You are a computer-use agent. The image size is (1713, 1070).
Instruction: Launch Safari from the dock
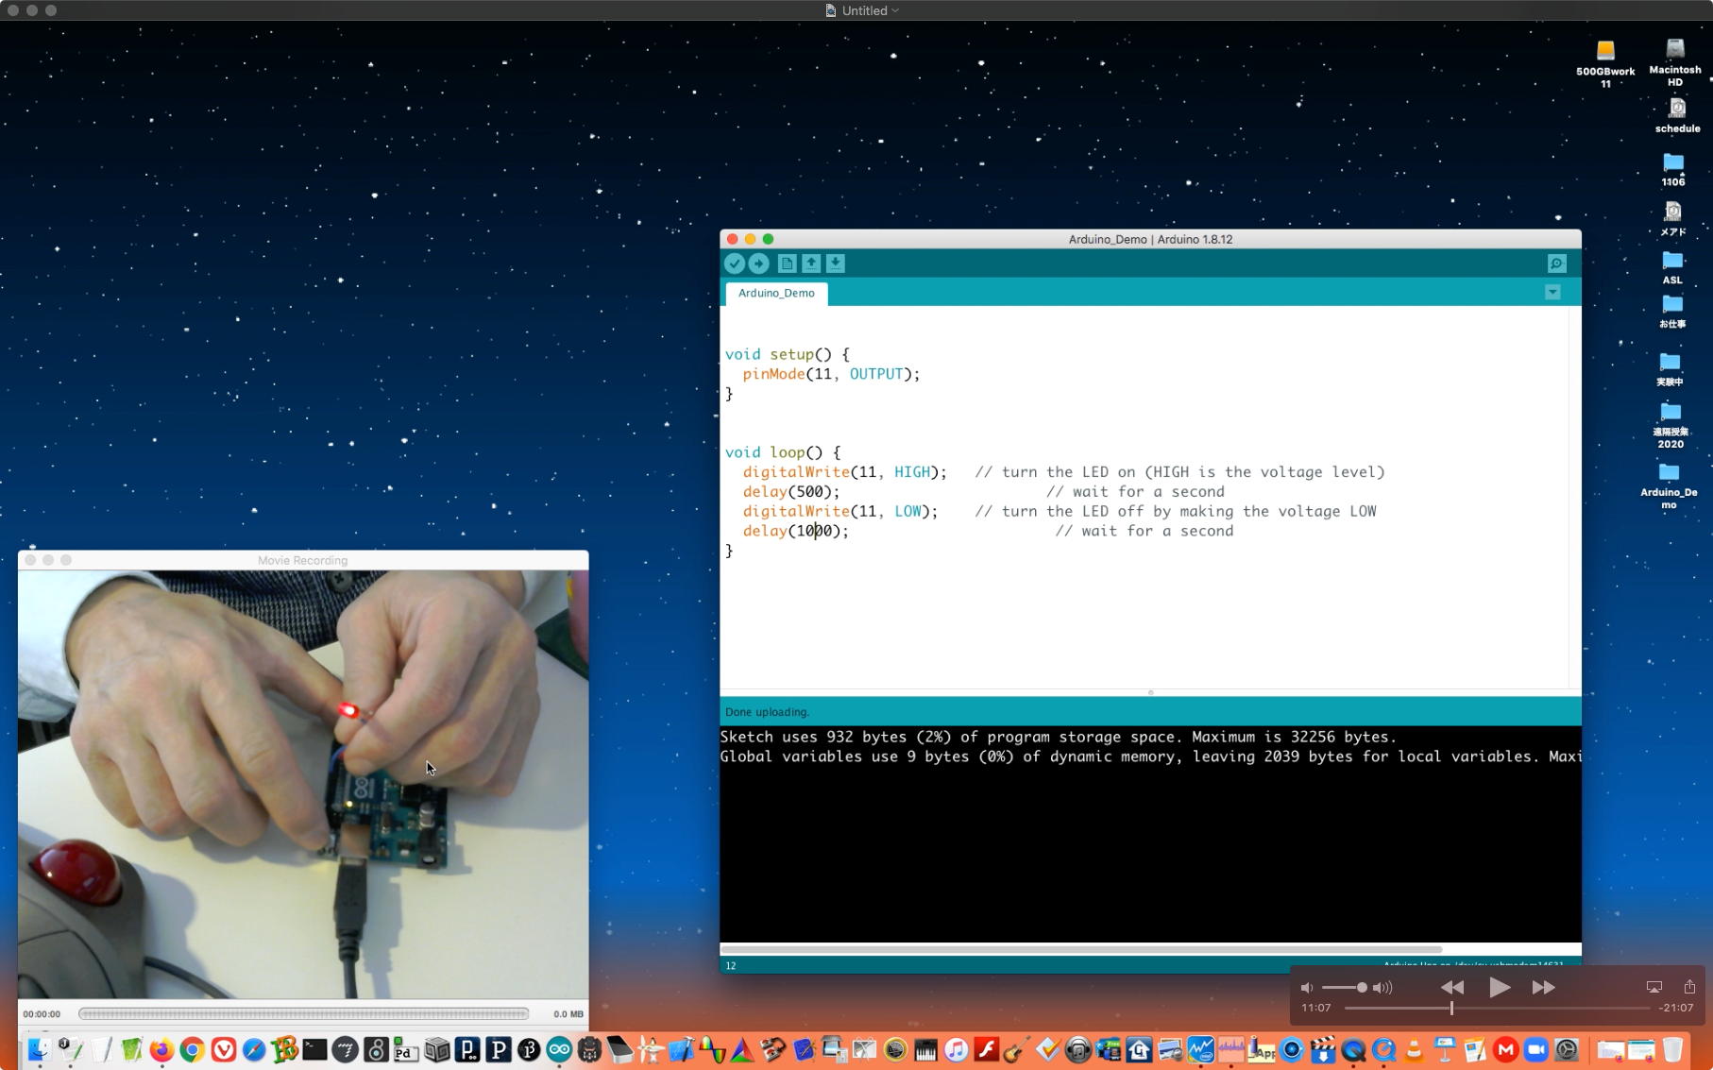254,1049
